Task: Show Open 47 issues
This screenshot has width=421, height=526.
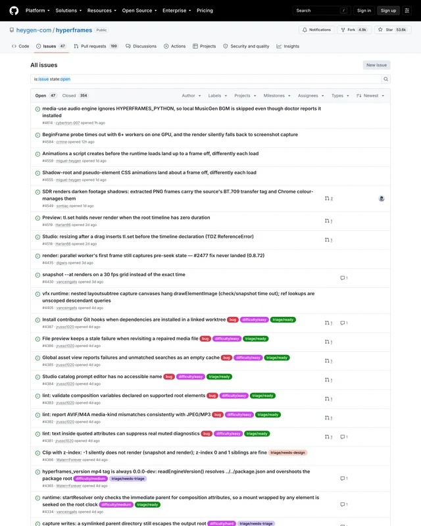Action: click(46, 95)
